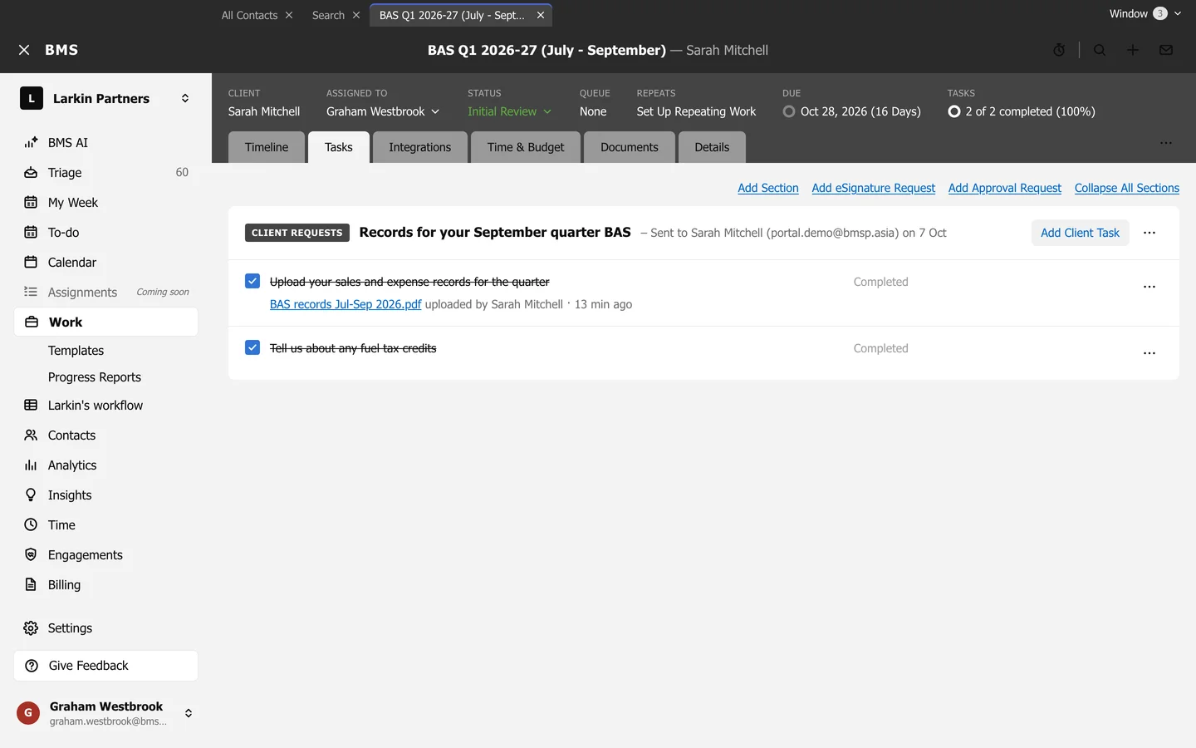Uncheck Upload your sales and expense records task

click(x=252, y=281)
